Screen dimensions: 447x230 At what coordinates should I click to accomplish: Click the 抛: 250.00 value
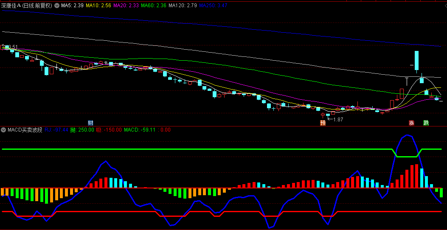(82, 130)
